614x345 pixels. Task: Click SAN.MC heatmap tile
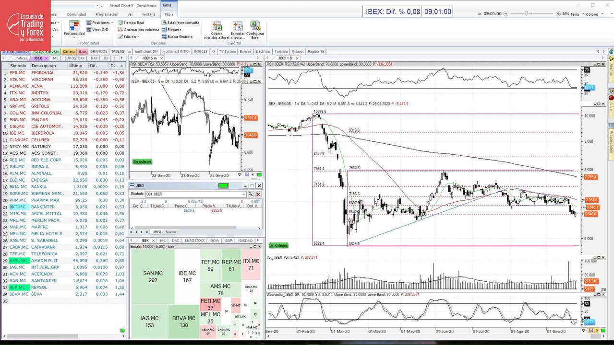[x=153, y=276]
